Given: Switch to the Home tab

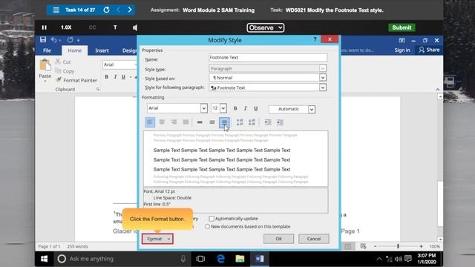Looking at the screenshot, I should pos(74,50).
